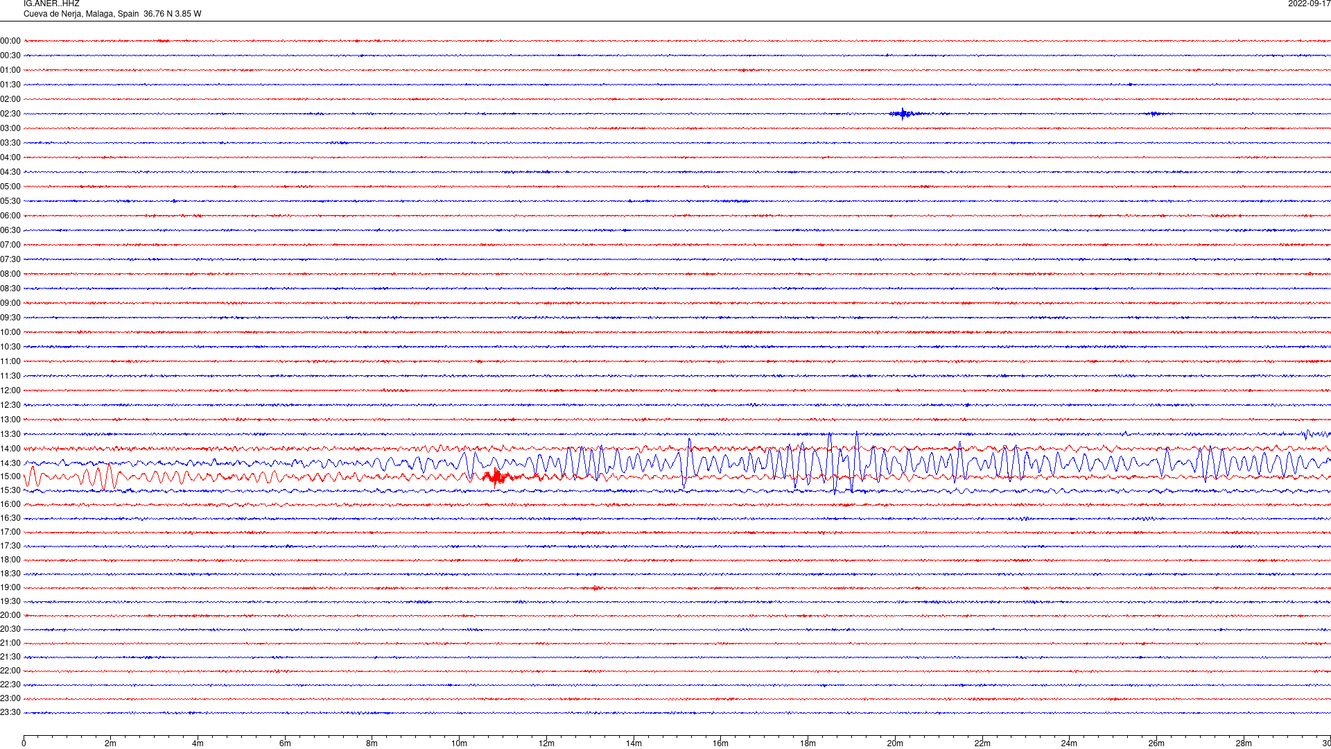Click the 4m tick on time axis
This screenshot has width=1331, height=749.
[x=198, y=743]
